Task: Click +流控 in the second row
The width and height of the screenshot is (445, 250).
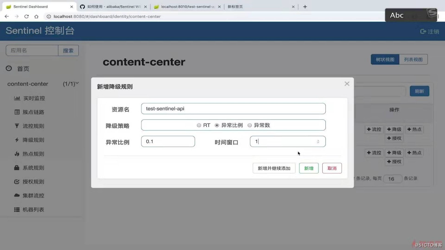Action: pos(374,153)
